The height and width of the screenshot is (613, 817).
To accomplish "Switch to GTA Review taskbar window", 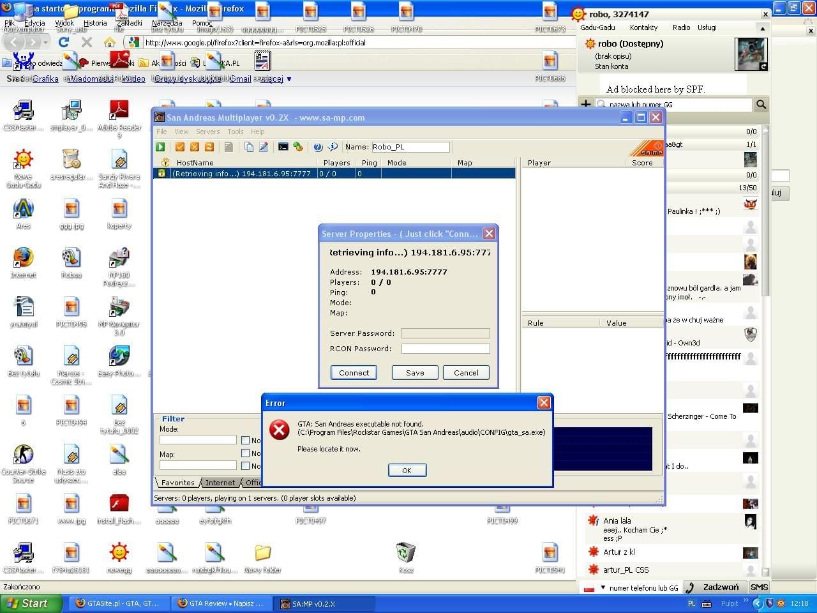I will point(221,603).
